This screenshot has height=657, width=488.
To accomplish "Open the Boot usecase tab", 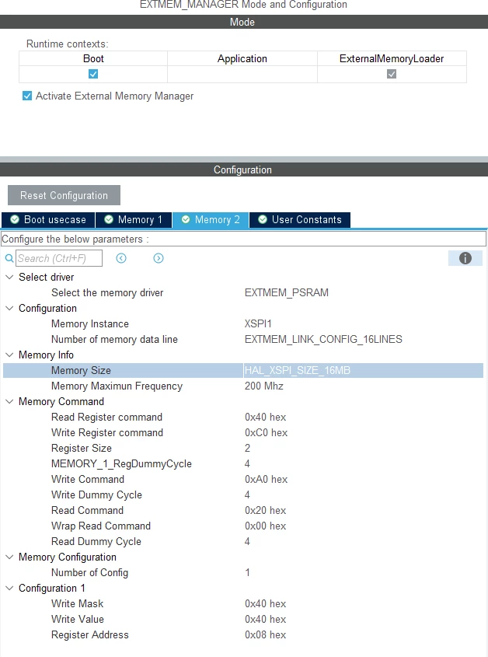I will [48, 219].
